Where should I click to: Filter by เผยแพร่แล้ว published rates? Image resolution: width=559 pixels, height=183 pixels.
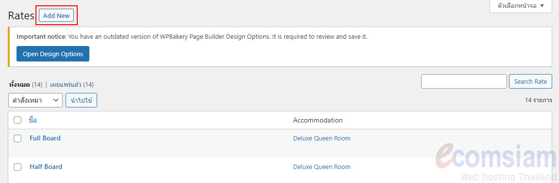point(72,85)
